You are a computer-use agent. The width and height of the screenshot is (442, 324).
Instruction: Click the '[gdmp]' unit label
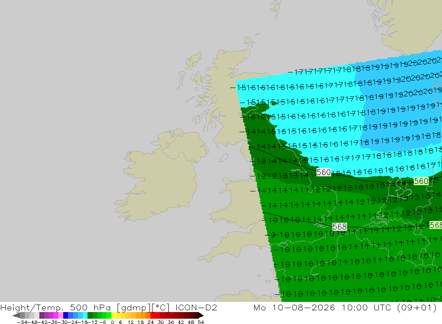pyautogui.click(x=133, y=308)
